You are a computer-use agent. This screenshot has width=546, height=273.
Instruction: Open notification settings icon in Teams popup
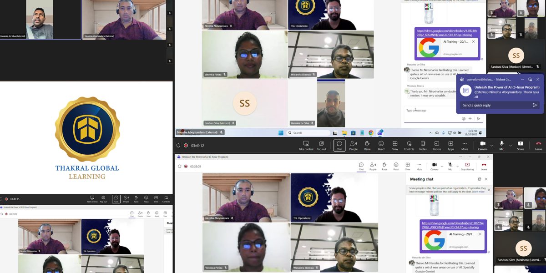[530, 79]
